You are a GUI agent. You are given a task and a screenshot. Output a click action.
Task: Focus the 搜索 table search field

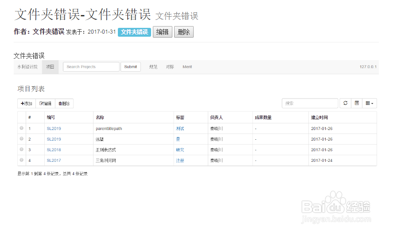tap(310, 103)
